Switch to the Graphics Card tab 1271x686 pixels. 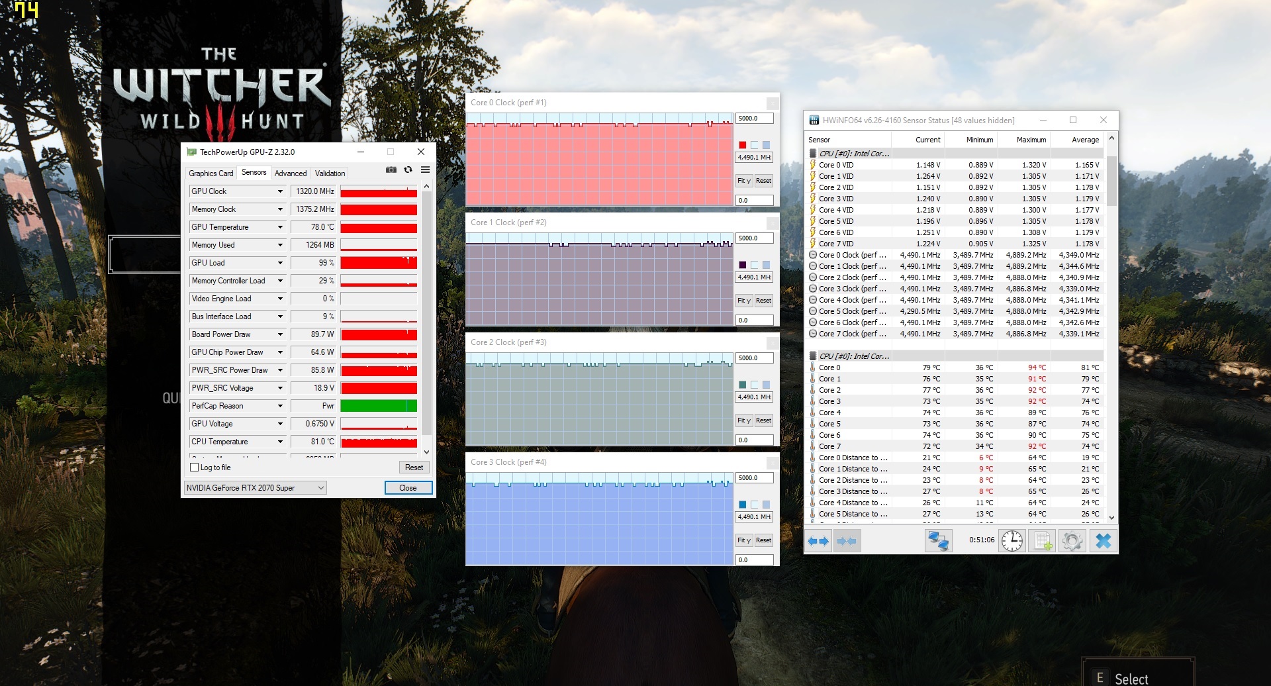click(211, 173)
